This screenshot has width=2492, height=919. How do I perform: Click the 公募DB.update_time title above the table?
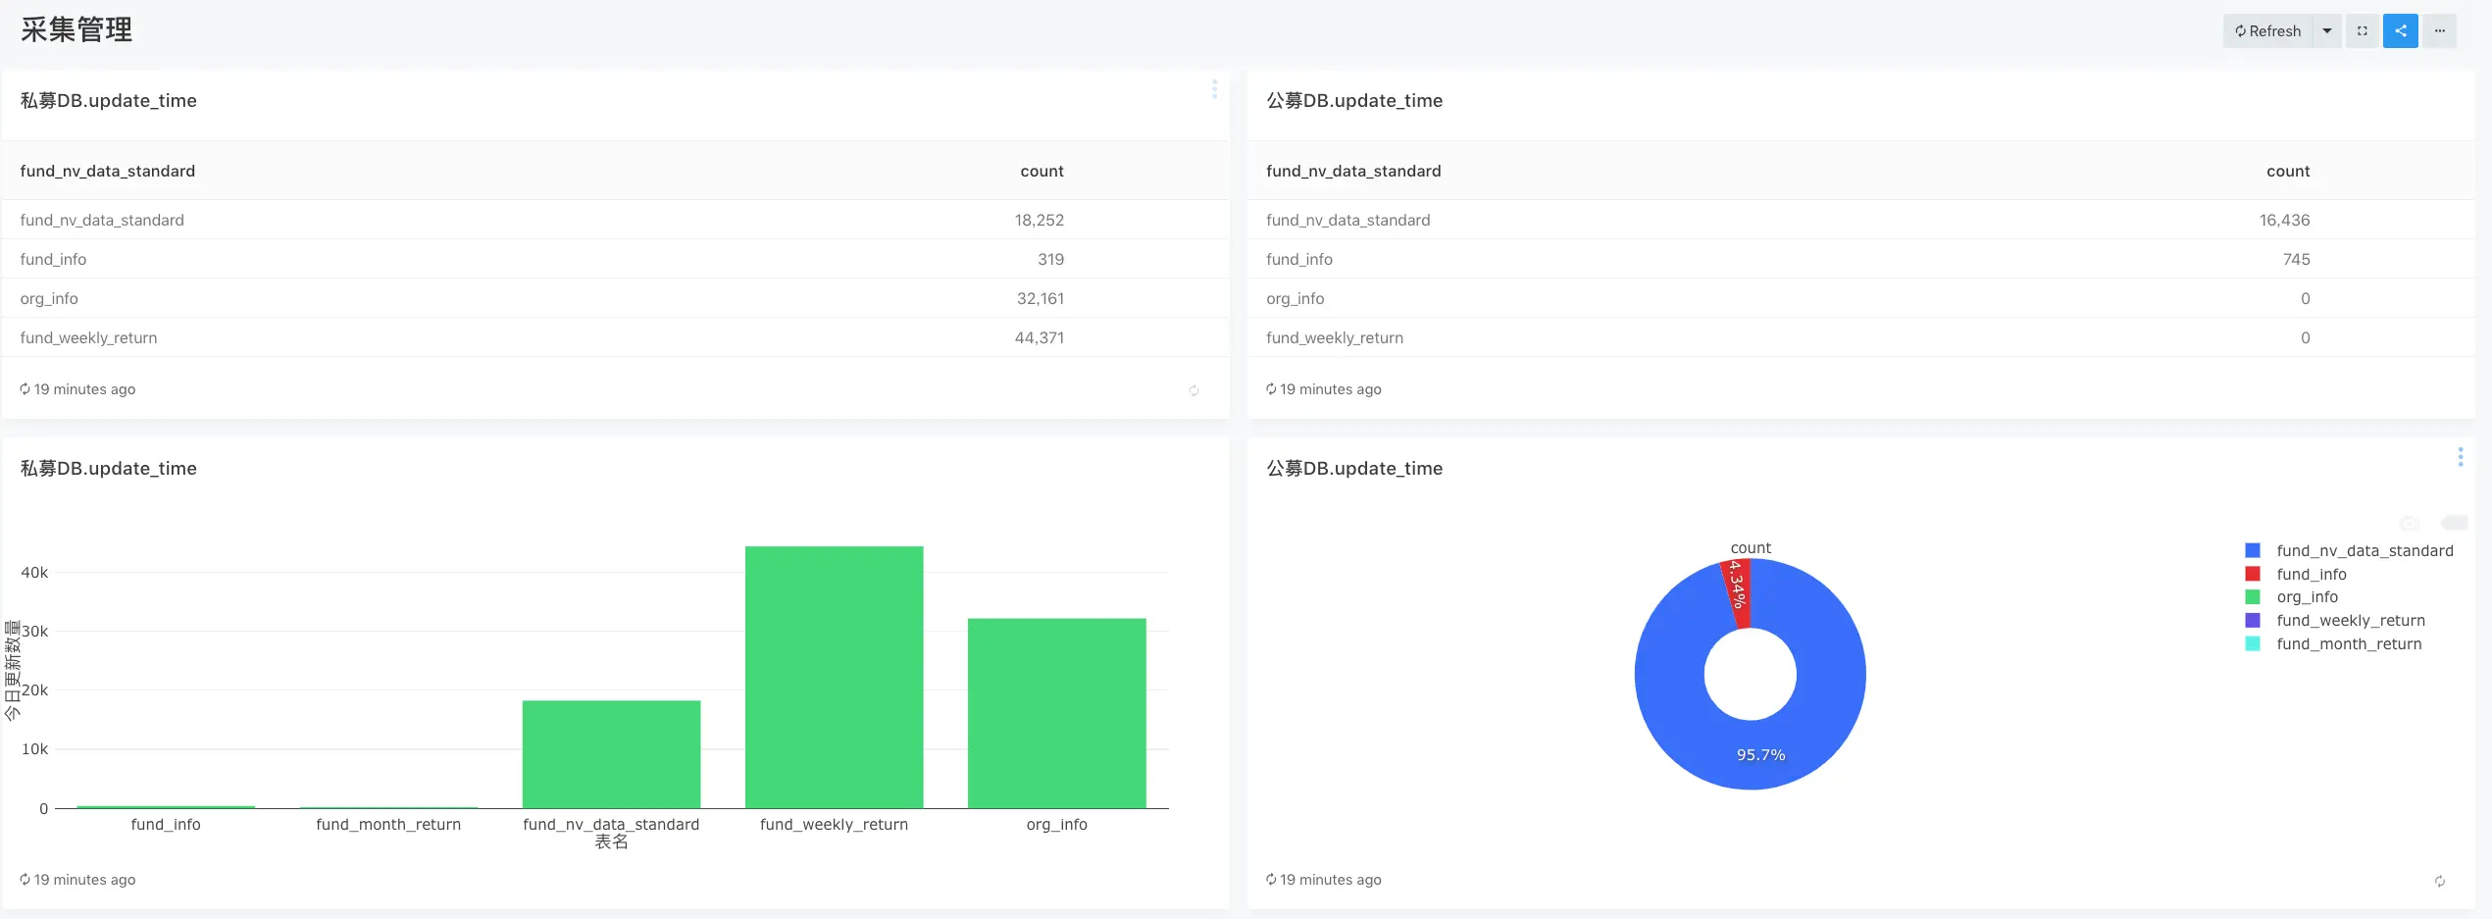(1354, 100)
